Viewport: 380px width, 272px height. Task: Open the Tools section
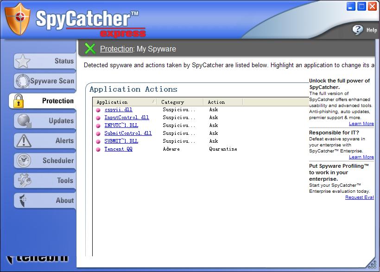point(45,180)
